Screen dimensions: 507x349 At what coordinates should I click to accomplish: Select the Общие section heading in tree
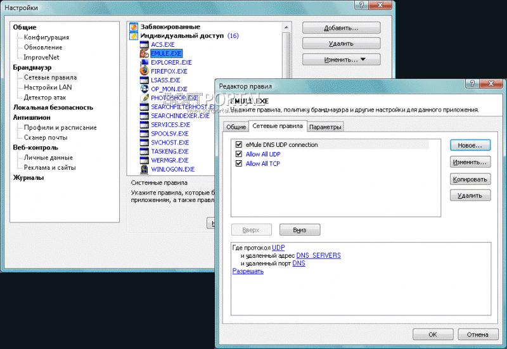coord(25,27)
